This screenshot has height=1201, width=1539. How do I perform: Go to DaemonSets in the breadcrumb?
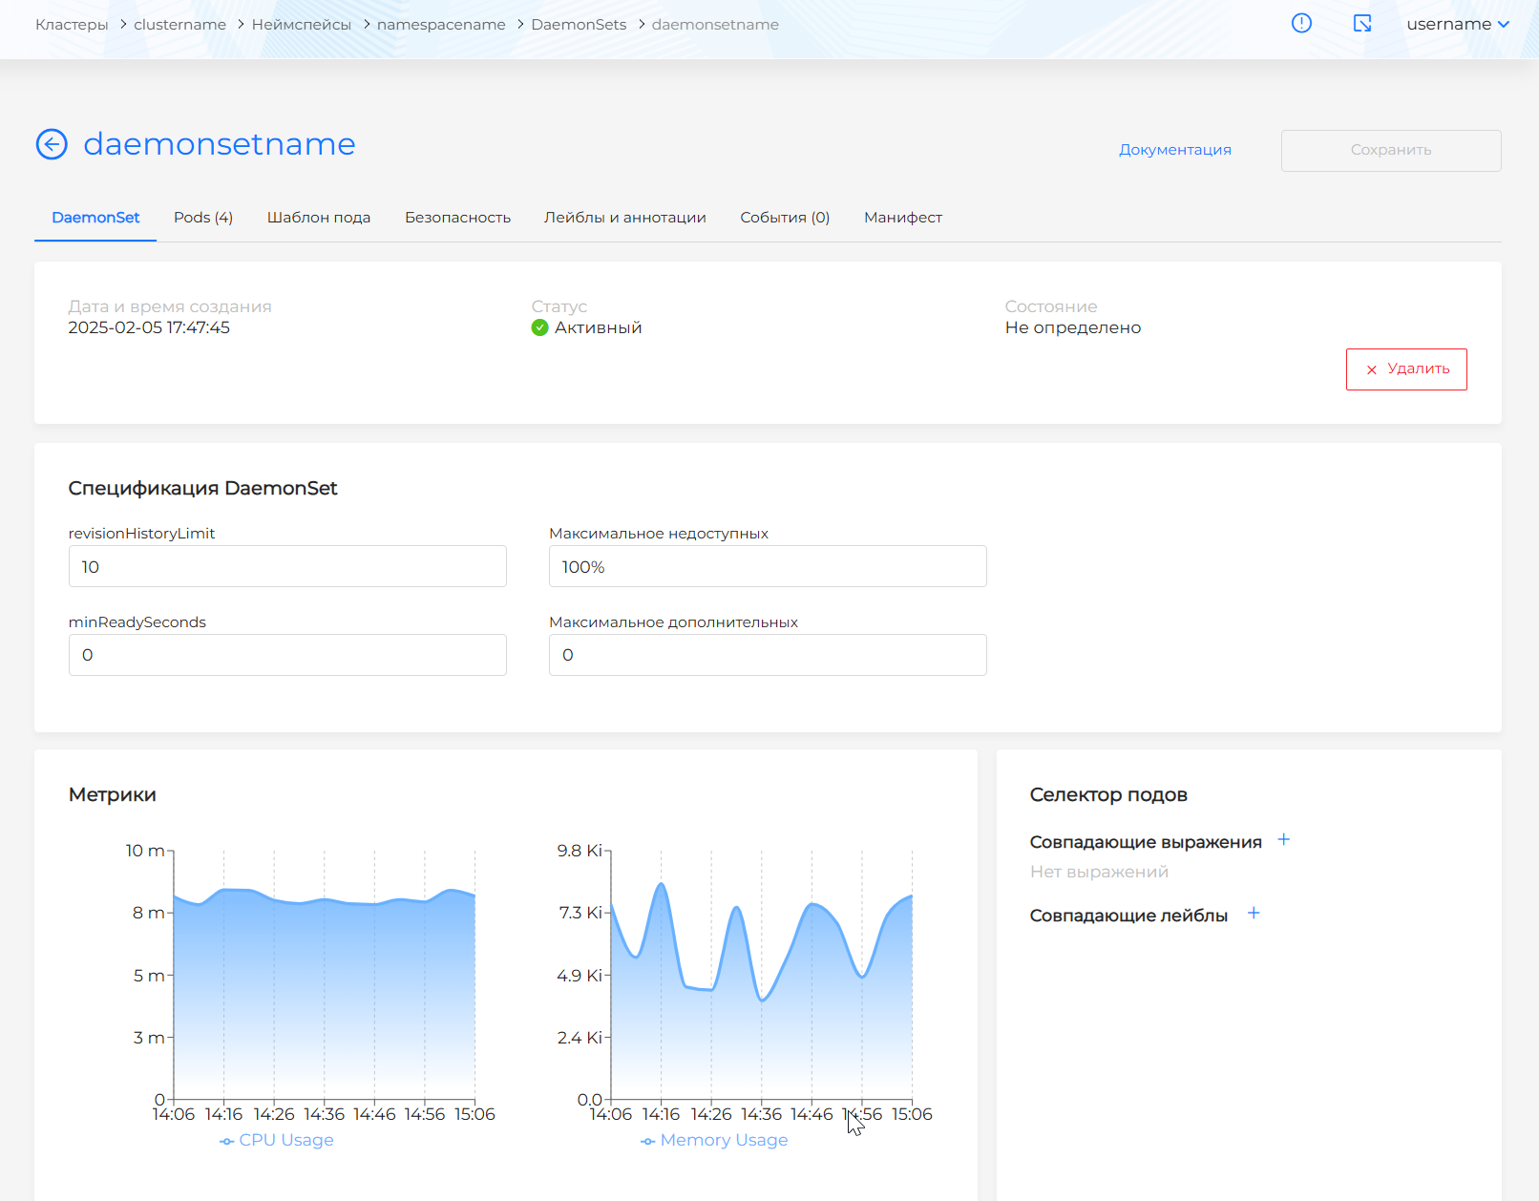(x=579, y=25)
